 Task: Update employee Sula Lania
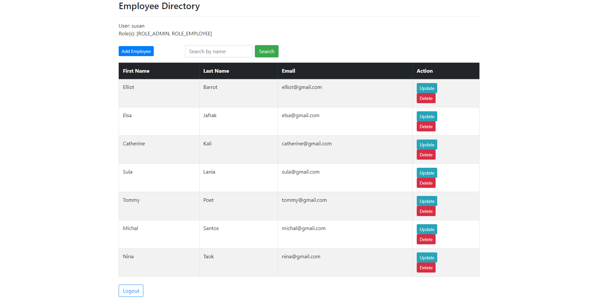click(x=426, y=173)
